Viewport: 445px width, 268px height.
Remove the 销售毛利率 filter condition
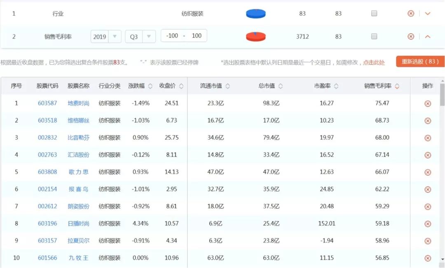point(411,37)
